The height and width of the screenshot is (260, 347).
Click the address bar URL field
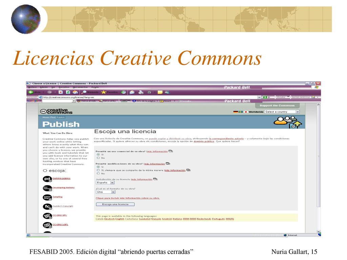click(x=148, y=97)
